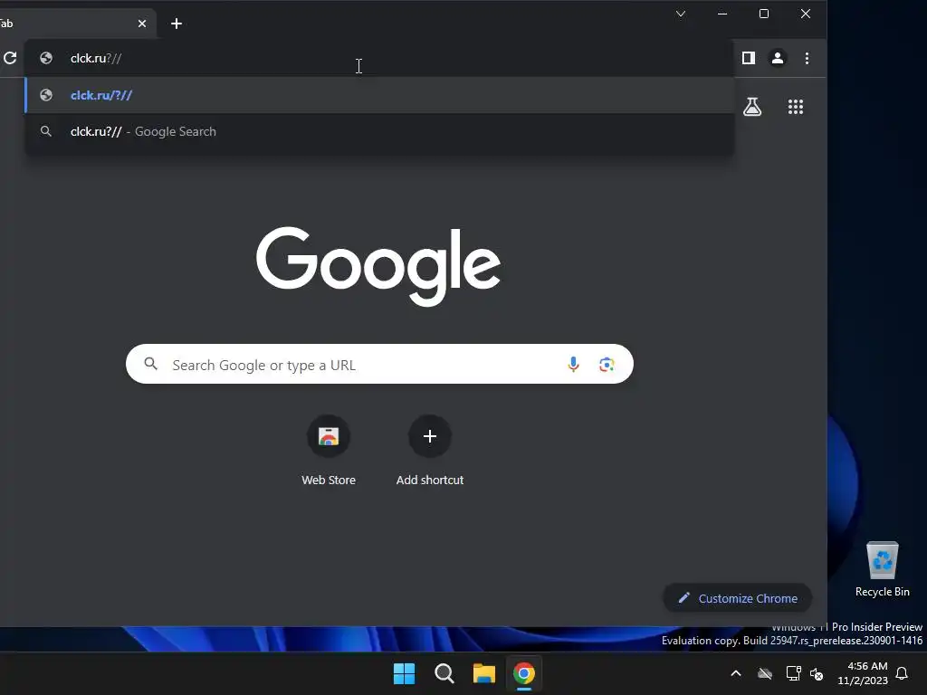Show hidden icons in the system tray
Screen dimensions: 927x695
pyautogui.click(x=736, y=673)
